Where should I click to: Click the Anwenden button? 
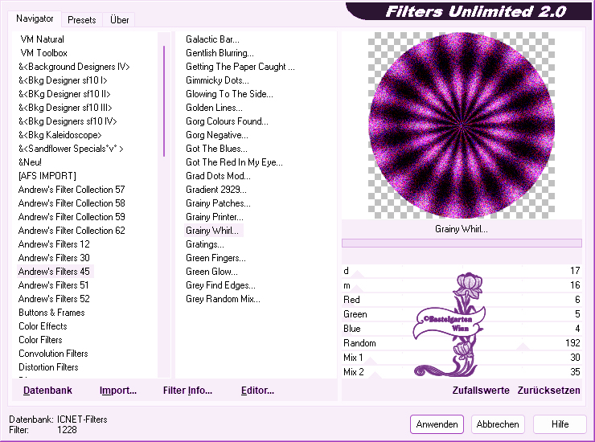tap(437, 424)
